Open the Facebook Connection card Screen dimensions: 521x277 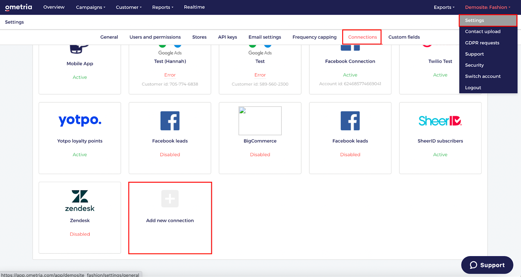pyautogui.click(x=350, y=69)
